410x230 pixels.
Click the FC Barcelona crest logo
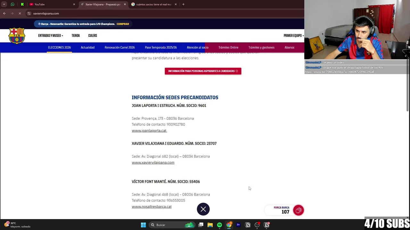(17, 35)
